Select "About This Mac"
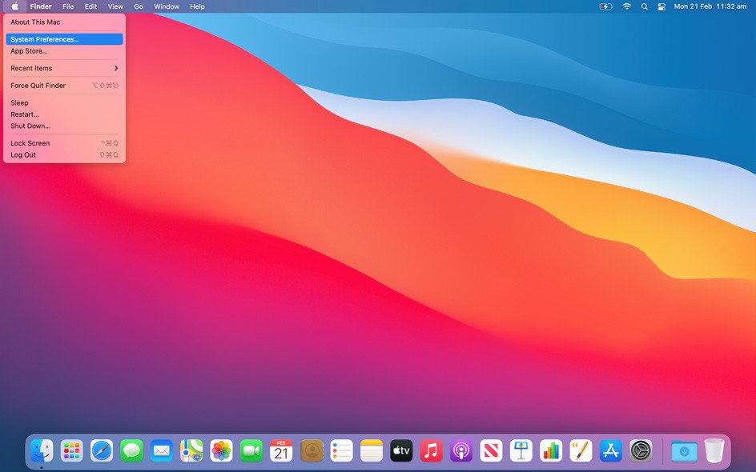Image resolution: width=756 pixels, height=472 pixels. [x=34, y=22]
